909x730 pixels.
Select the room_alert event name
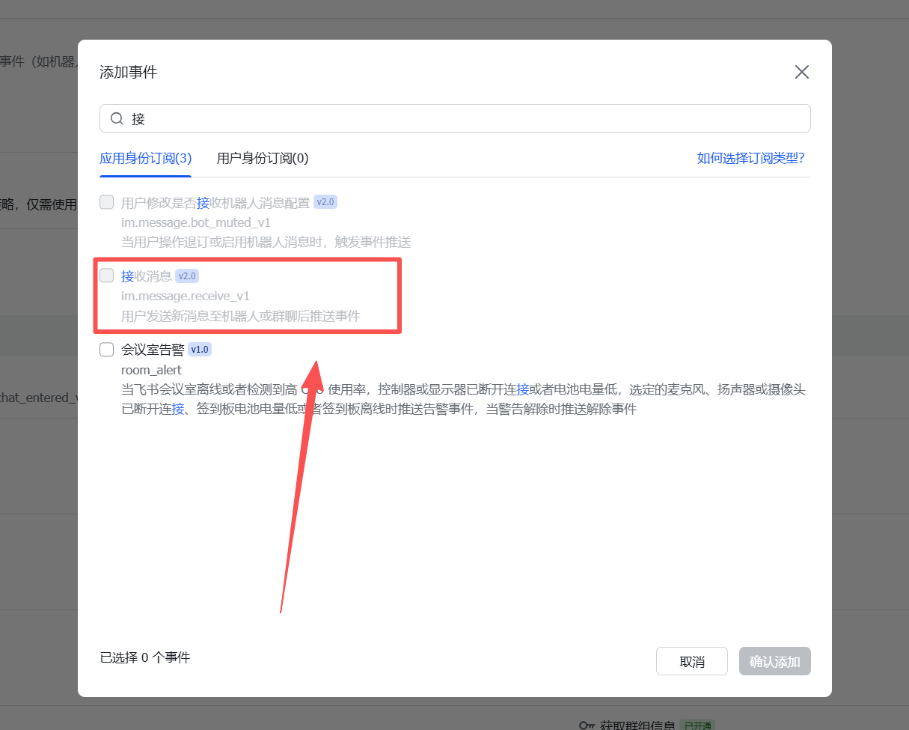151,369
